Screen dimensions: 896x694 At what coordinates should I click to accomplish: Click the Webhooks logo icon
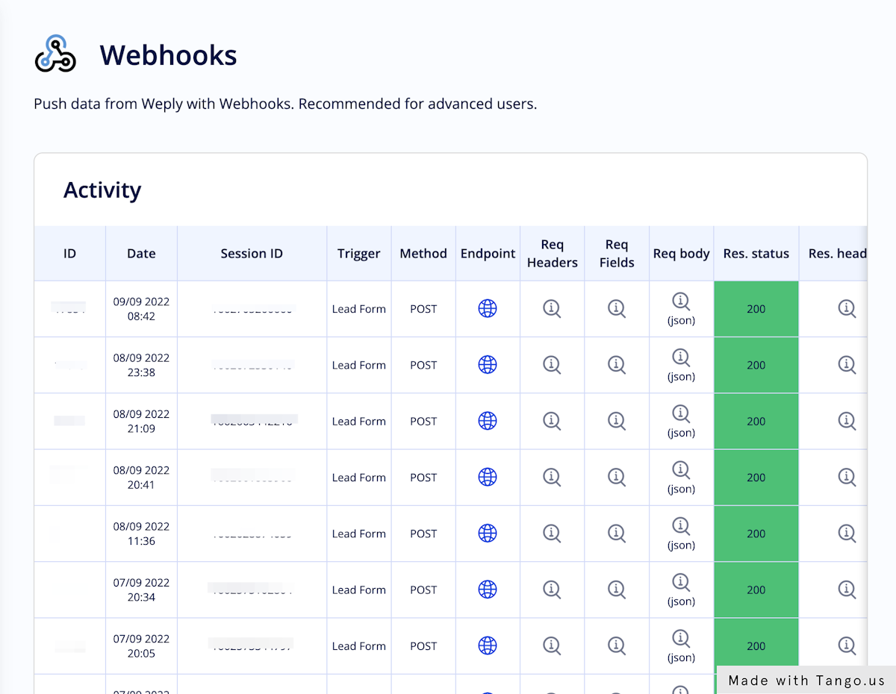tap(55, 54)
